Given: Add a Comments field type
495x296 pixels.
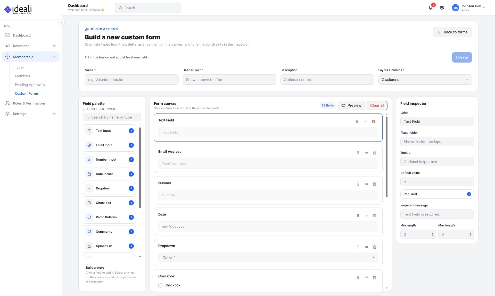Looking at the screenshot, I should 109,232.
